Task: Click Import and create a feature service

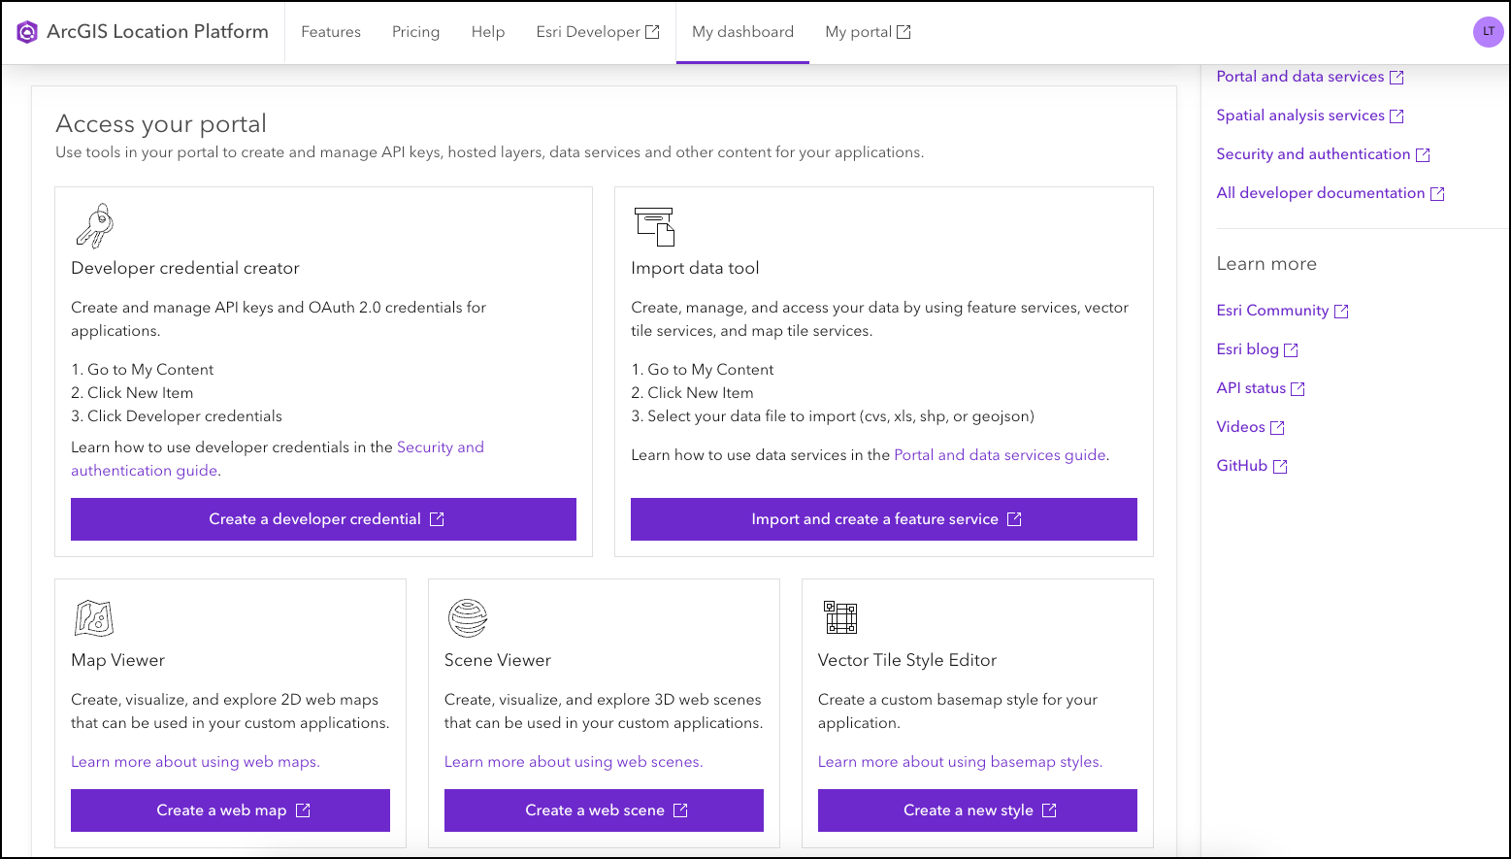Action: tap(883, 518)
